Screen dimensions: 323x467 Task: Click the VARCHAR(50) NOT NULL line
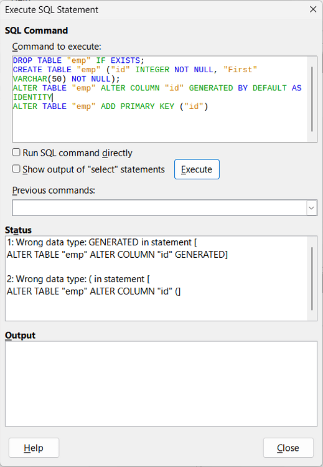tap(66, 79)
